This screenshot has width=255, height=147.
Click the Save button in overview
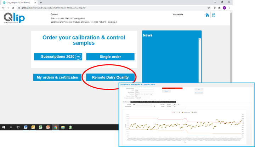[199, 89]
